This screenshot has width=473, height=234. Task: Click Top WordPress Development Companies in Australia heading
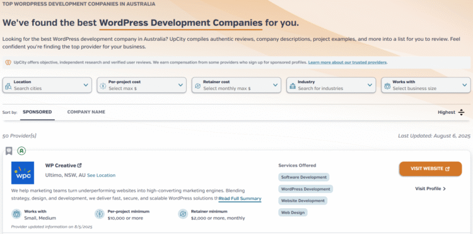[79, 4]
